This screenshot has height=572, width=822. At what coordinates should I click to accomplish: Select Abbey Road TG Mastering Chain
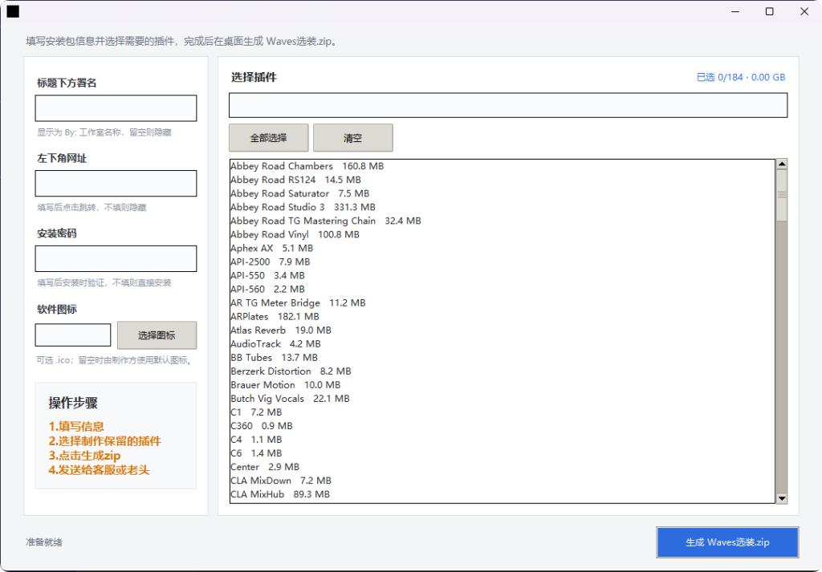pyautogui.click(x=503, y=221)
